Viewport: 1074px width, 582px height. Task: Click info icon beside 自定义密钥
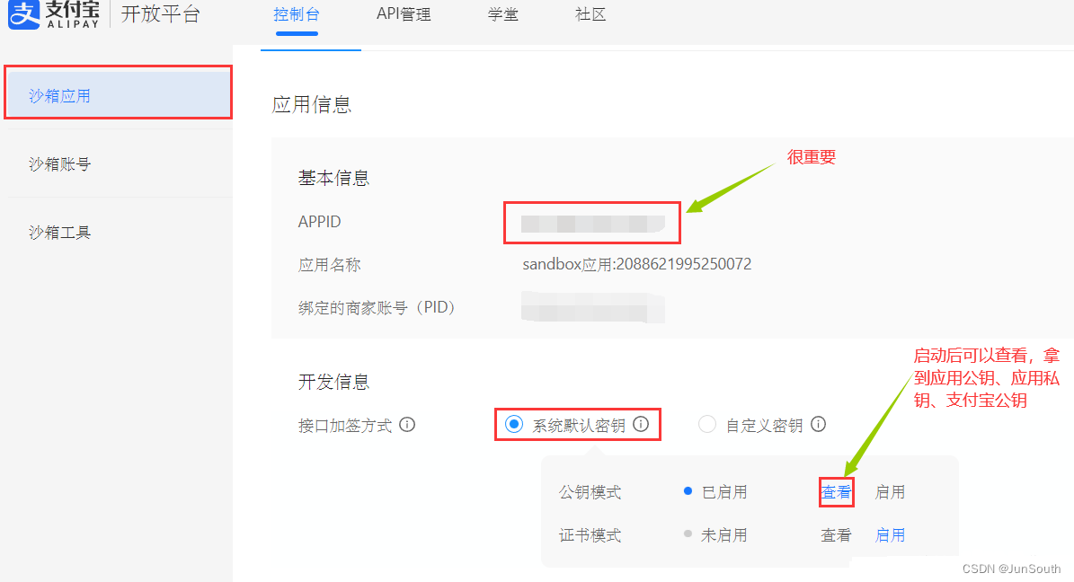[x=819, y=425]
